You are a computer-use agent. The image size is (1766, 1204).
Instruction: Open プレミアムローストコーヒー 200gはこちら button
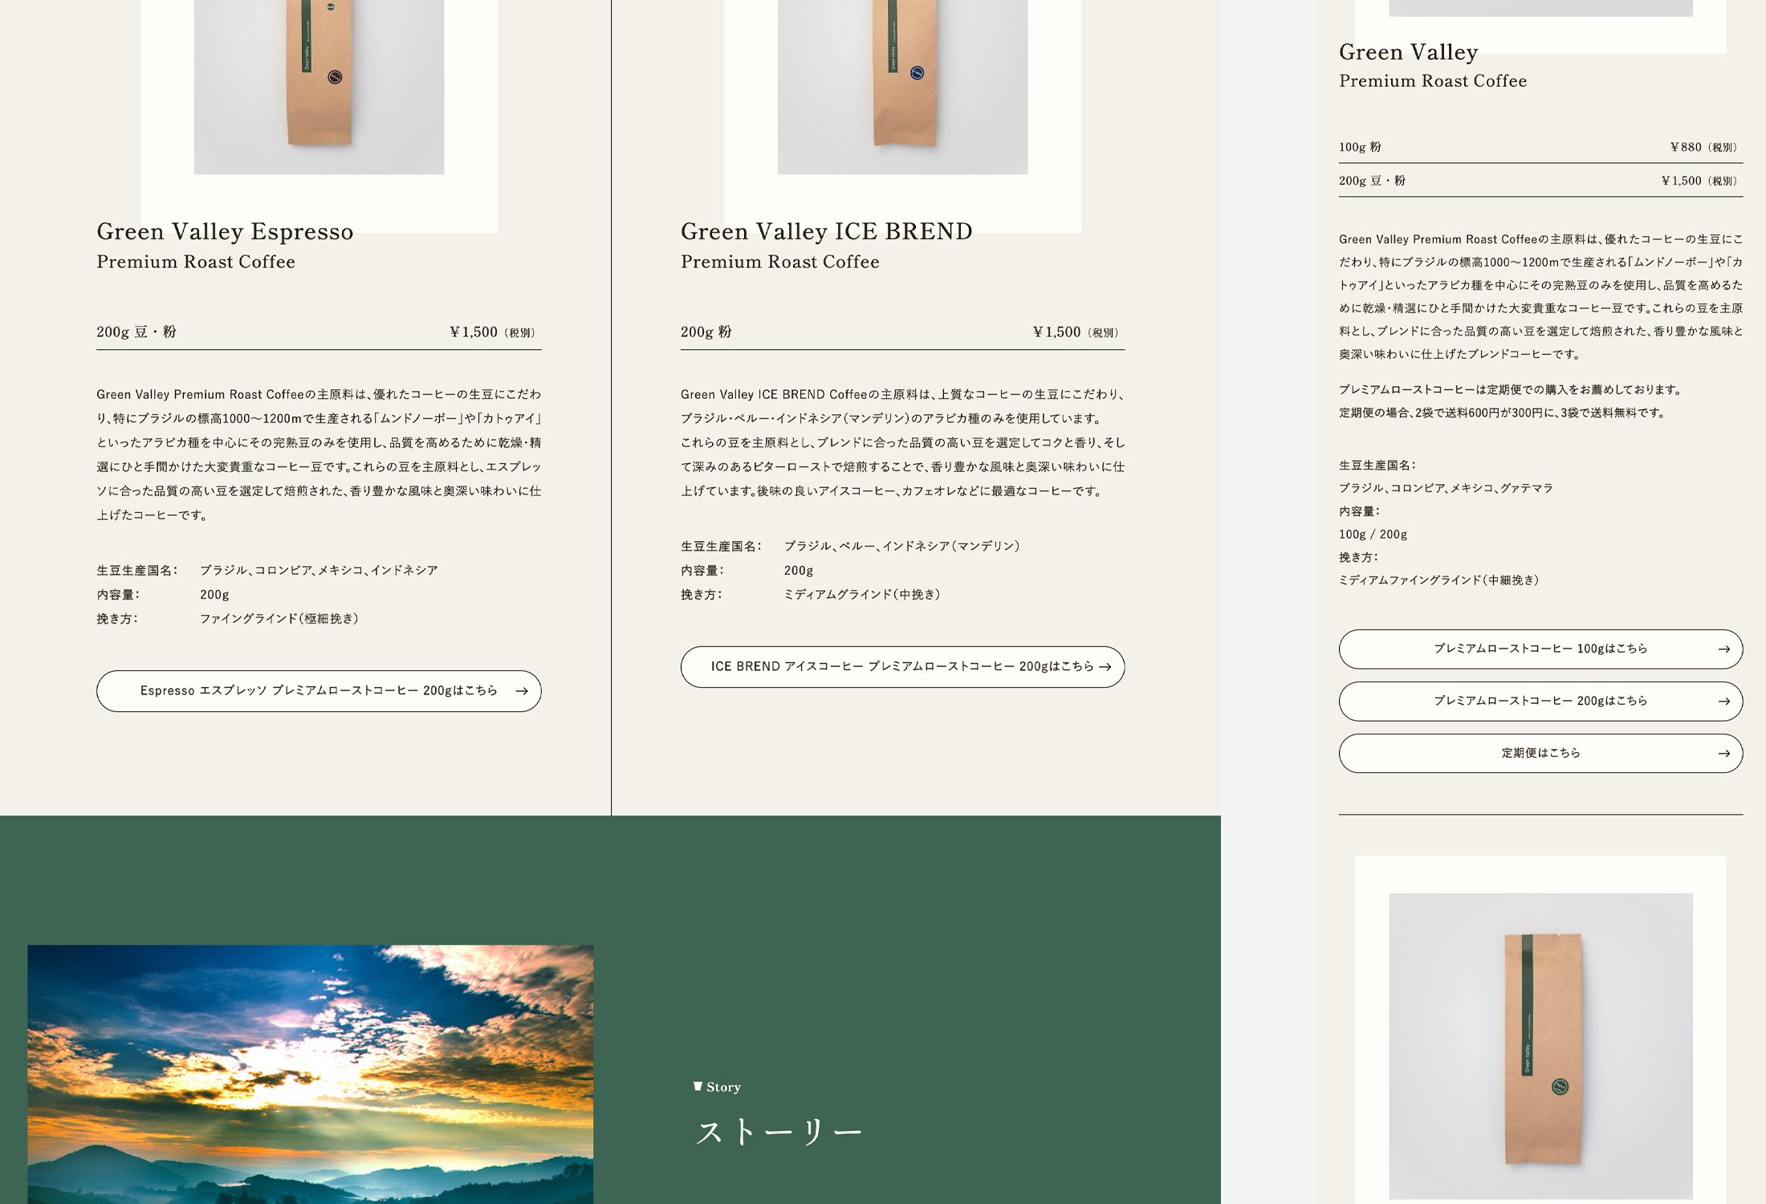point(1540,702)
